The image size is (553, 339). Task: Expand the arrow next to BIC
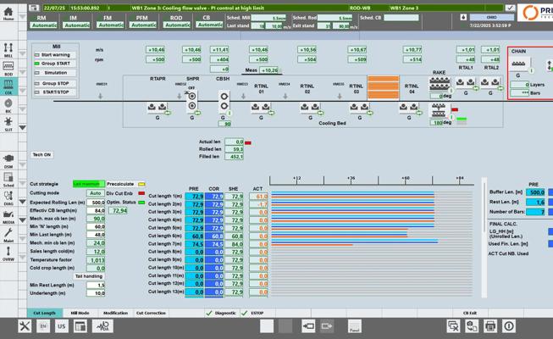[22, 109]
